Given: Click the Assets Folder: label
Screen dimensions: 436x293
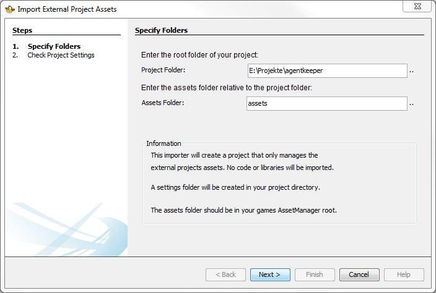Looking at the screenshot, I should pos(162,103).
